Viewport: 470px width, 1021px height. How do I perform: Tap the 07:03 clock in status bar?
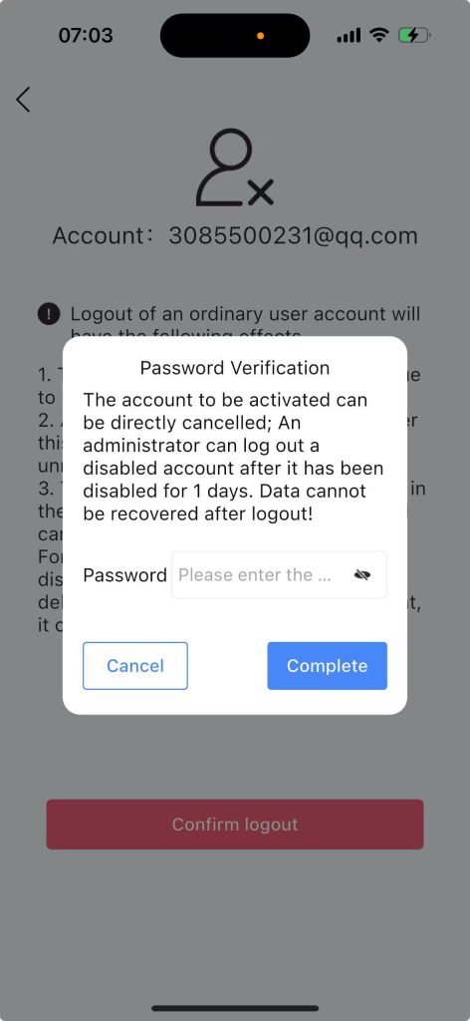[86, 35]
